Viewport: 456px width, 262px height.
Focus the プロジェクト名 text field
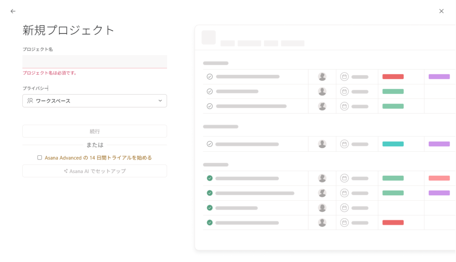click(94, 61)
